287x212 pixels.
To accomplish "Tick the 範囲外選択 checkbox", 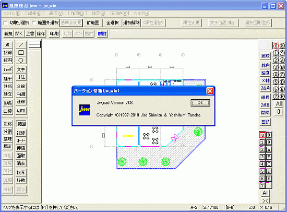I will tap(34, 23).
